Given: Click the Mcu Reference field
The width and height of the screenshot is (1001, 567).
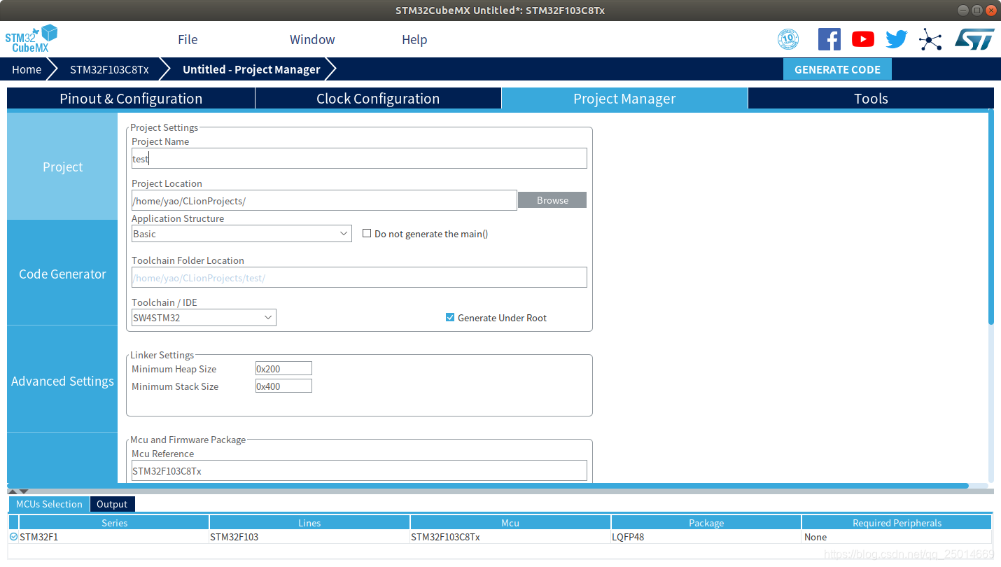Looking at the screenshot, I should (359, 470).
